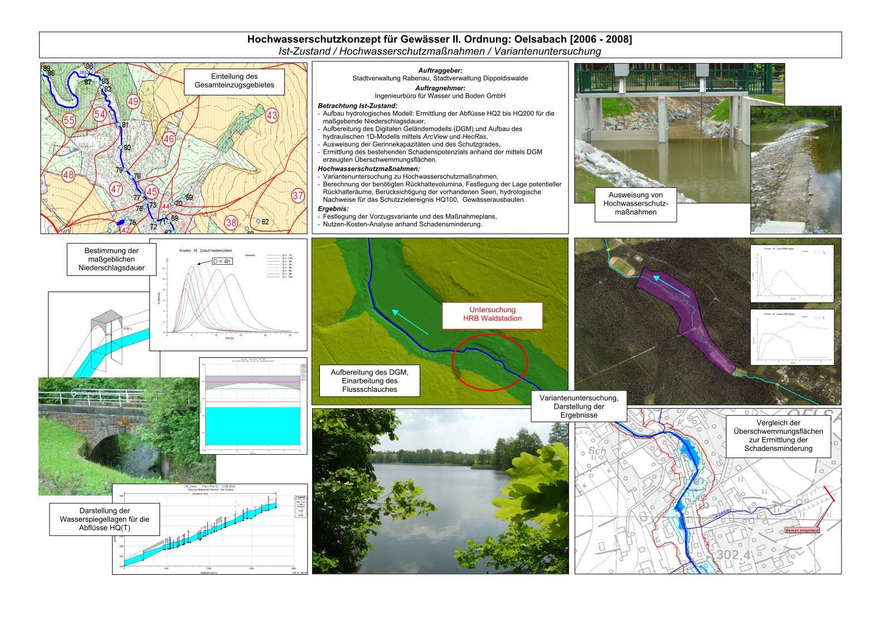Select the 'Untersuchung HRB Waldstadion' red label
Viewport: 885px width, 626px height.
pos(492,314)
